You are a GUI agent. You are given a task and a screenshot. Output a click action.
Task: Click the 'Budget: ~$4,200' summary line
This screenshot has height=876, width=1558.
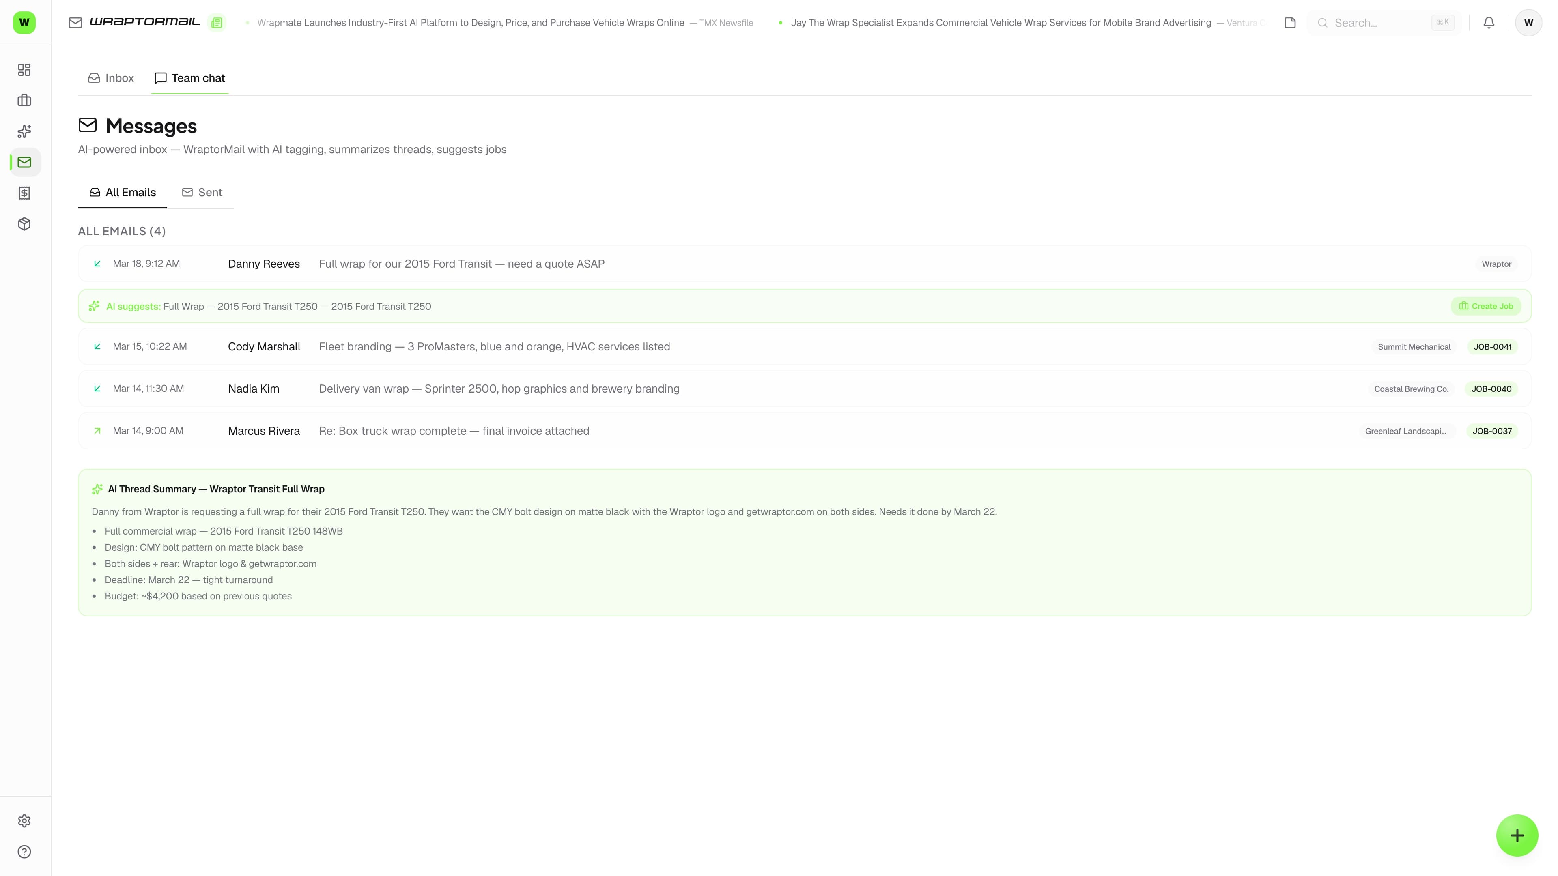click(198, 596)
